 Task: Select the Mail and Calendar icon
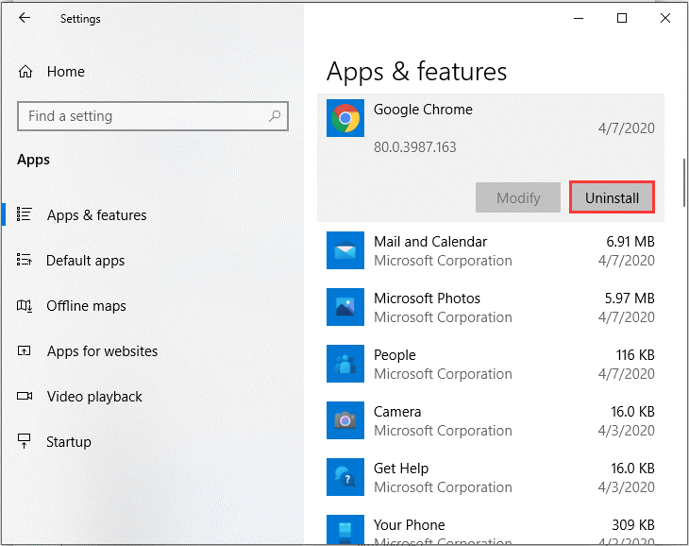pyautogui.click(x=345, y=251)
